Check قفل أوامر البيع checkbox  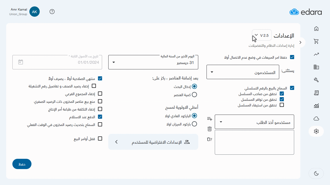(100, 139)
